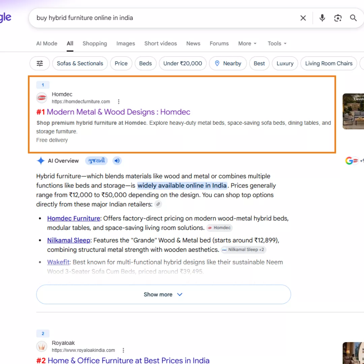Viewport: 364px width, 364px height.
Task: Apply the Beds filter chip
Action: [x=145, y=63]
